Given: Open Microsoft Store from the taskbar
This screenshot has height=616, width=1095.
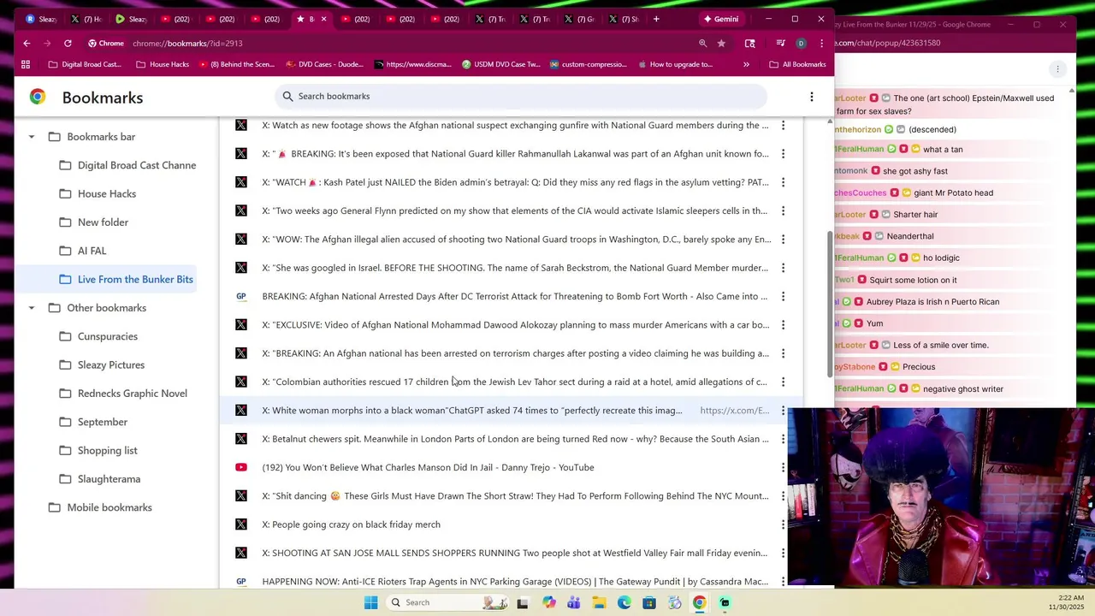Looking at the screenshot, I should [x=649, y=602].
